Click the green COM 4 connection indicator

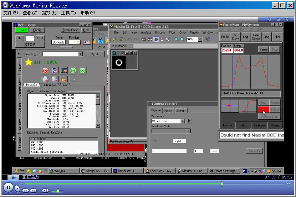(22, 30)
